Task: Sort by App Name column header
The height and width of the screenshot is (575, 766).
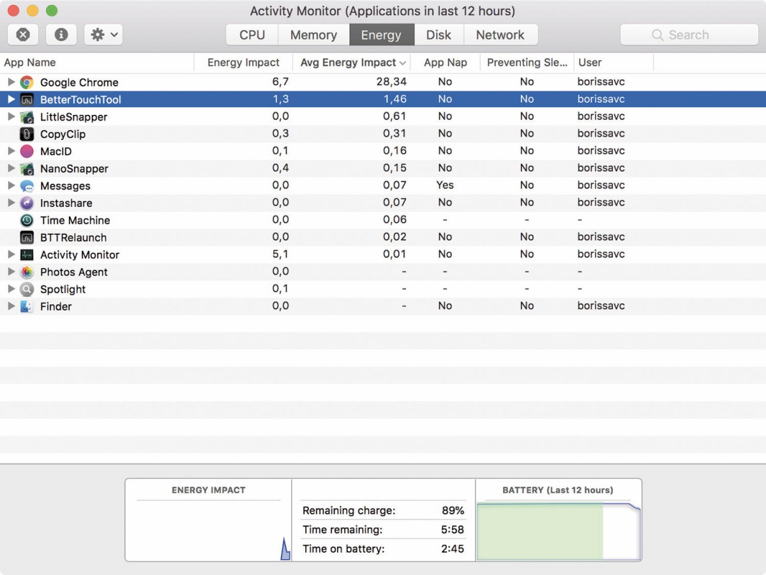Action: pyautogui.click(x=97, y=63)
